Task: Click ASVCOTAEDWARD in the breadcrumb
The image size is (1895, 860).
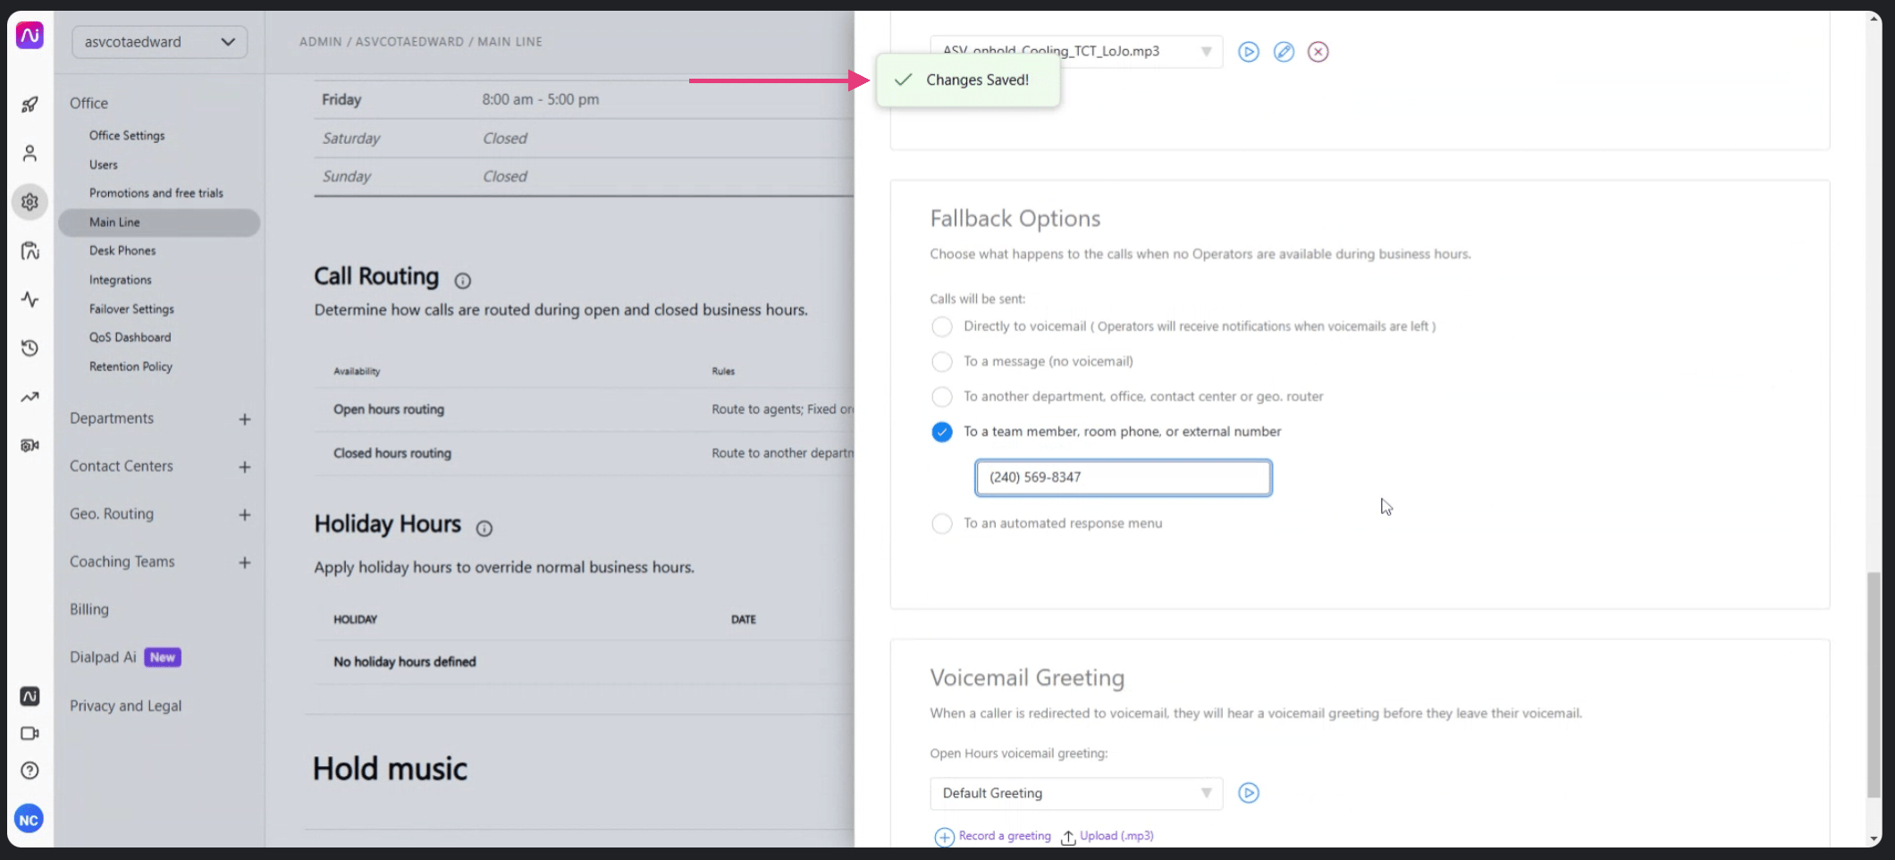Action: (409, 41)
